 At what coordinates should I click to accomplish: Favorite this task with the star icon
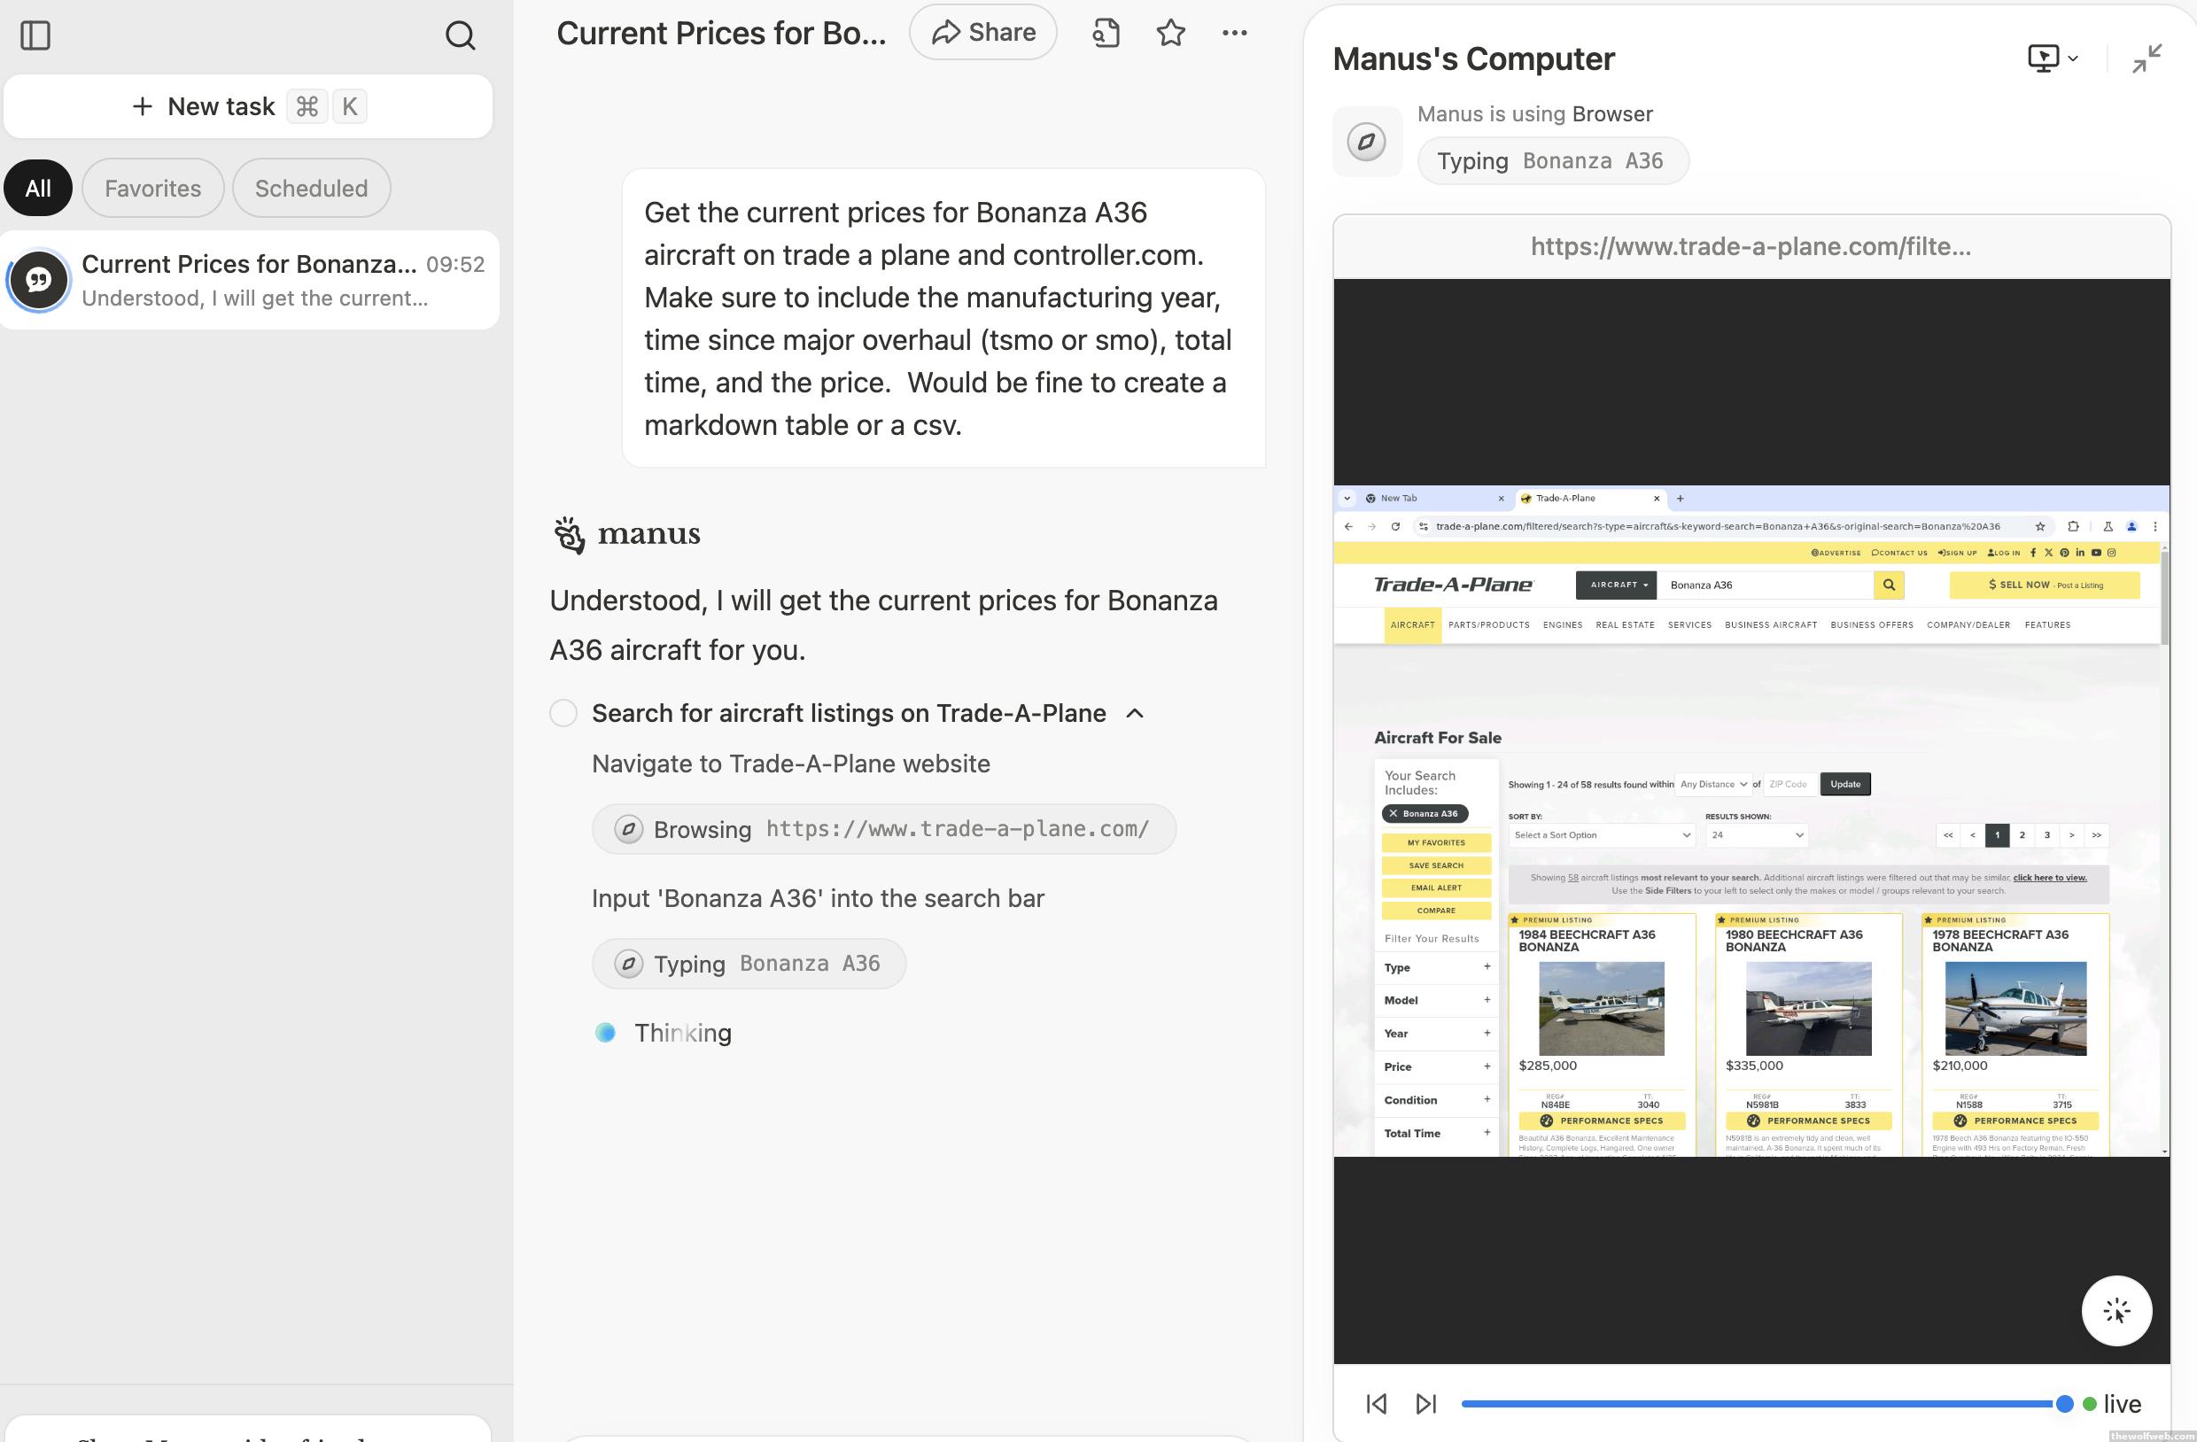[x=1169, y=34]
